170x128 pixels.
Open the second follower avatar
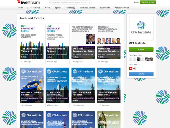coord(135,59)
